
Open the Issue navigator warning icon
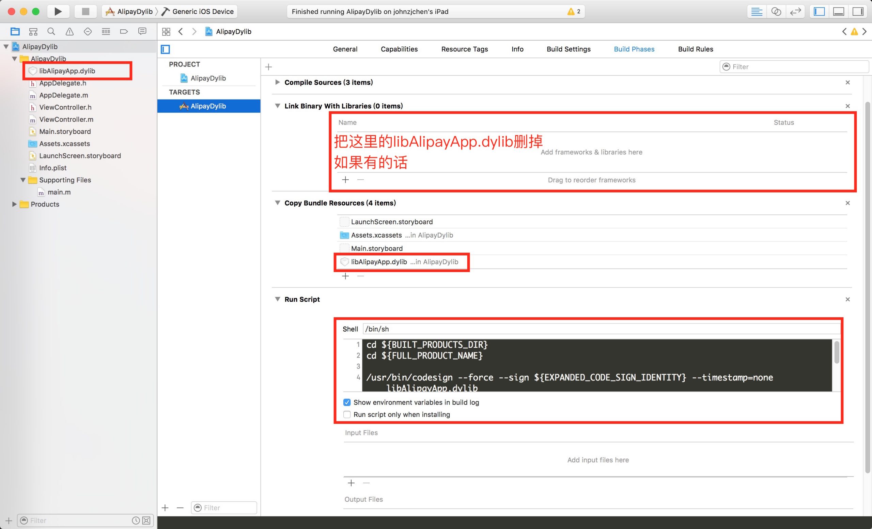click(x=70, y=31)
